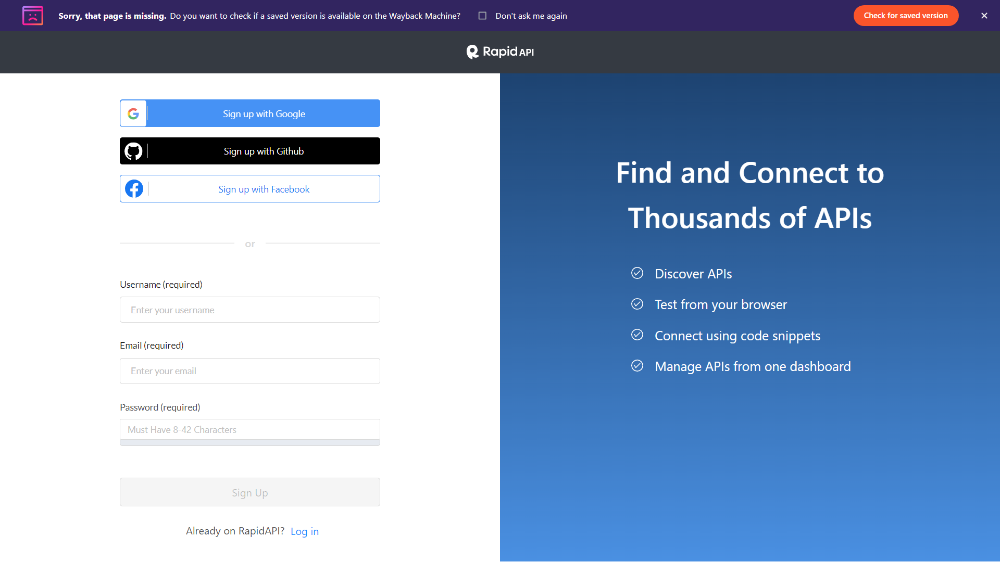The width and height of the screenshot is (1000, 562).
Task: Click 'Sorry, that page is missing.' text
Action: pos(113,16)
